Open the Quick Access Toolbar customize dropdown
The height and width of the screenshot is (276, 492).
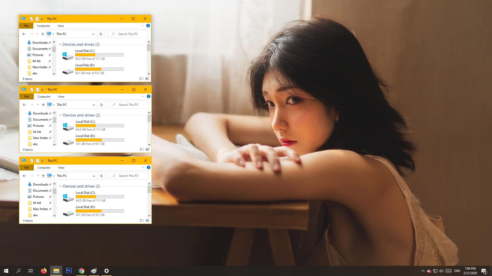[x=42, y=19]
